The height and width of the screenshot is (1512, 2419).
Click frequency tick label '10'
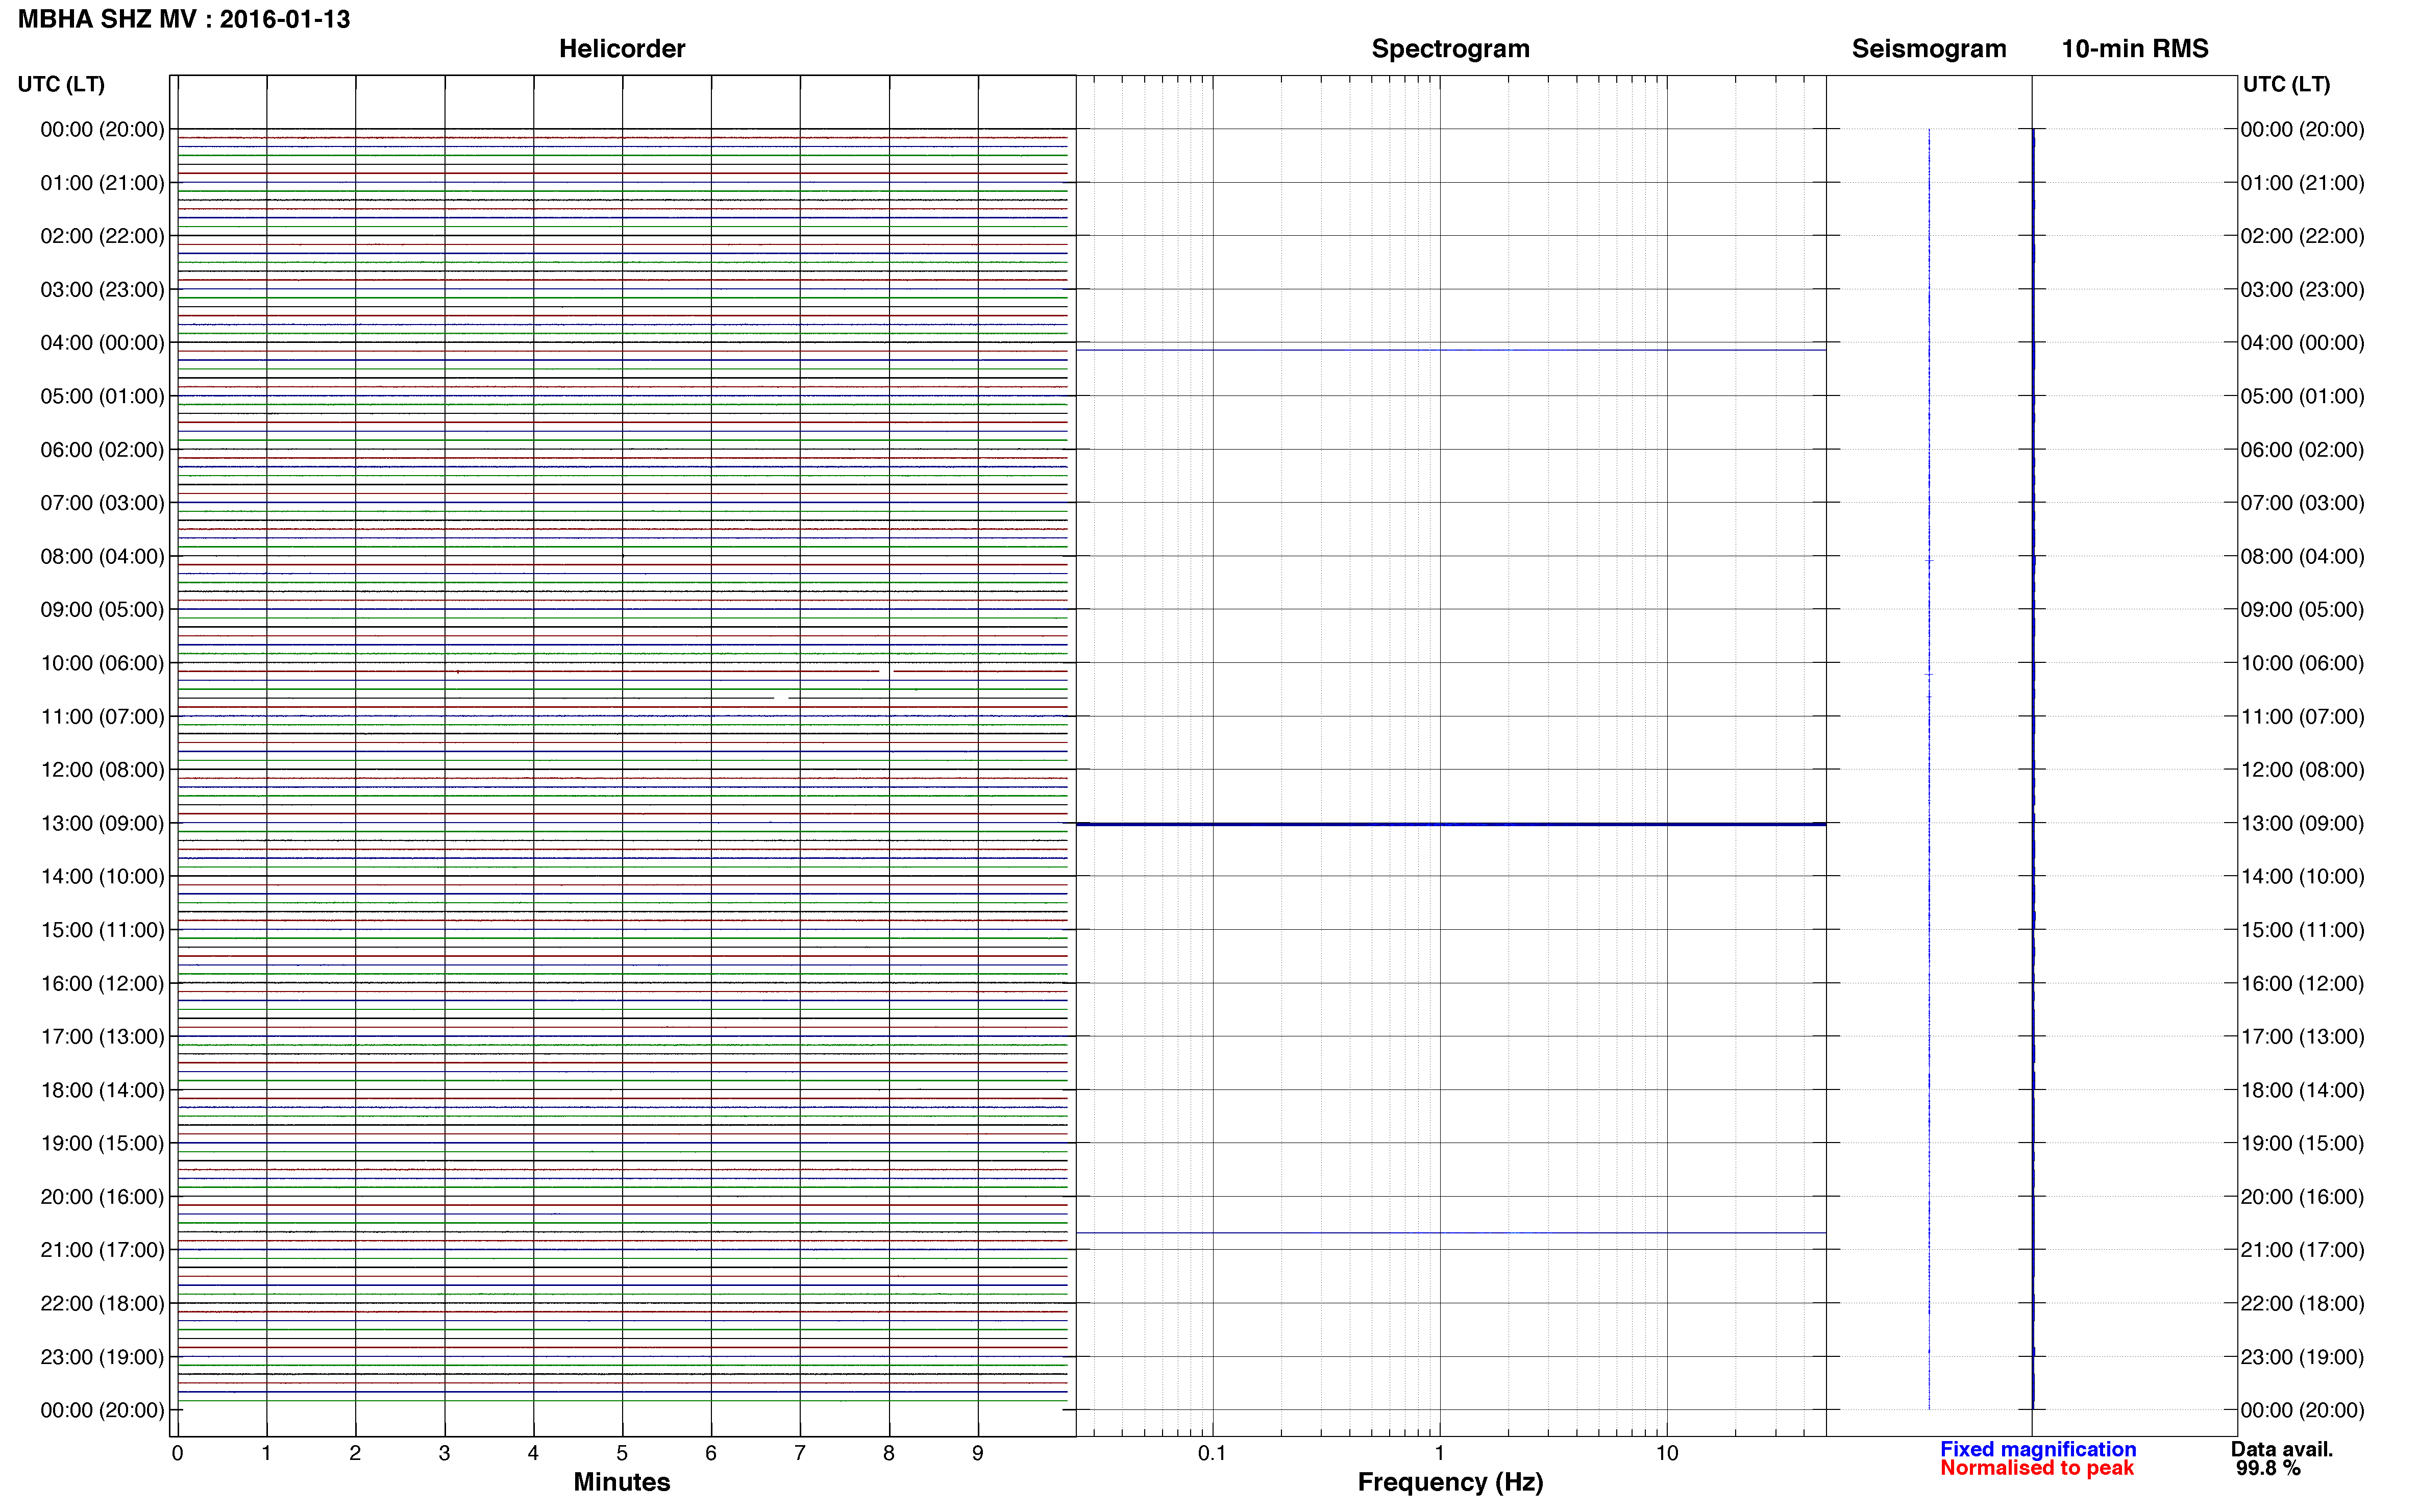1666,1453
